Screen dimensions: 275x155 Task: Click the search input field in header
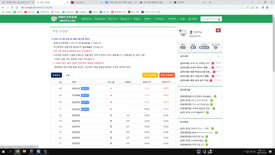click(x=209, y=19)
